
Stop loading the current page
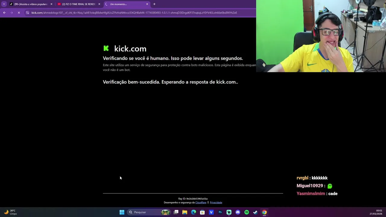[x=19, y=13]
